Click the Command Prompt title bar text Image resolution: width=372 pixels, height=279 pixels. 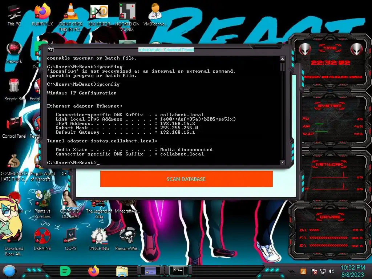166,50
